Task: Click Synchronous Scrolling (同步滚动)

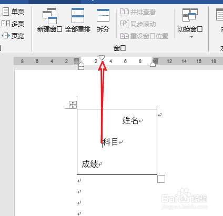Action: [138, 24]
